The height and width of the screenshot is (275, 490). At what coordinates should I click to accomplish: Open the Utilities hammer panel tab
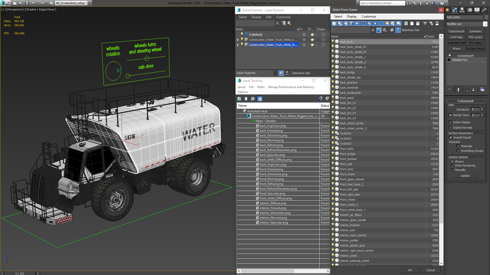tap(484, 10)
